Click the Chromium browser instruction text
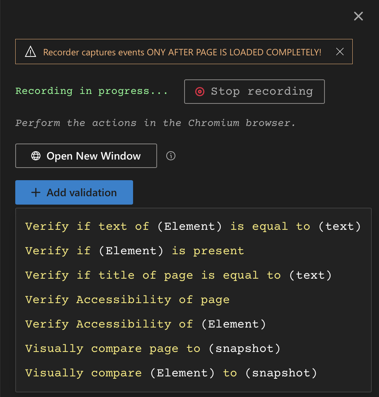The width and height of the screenshot is (379, 397). pyautogui.click(x=154, y=123)
